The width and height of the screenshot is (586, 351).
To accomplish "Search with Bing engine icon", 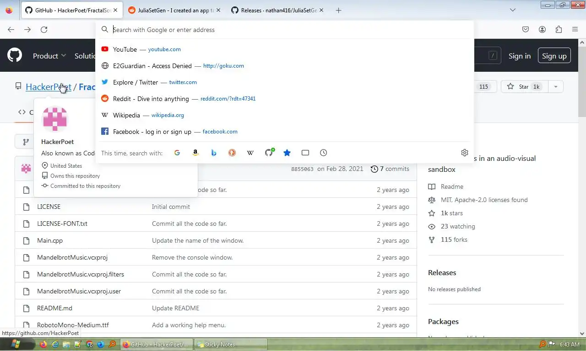I will point(214,153).
